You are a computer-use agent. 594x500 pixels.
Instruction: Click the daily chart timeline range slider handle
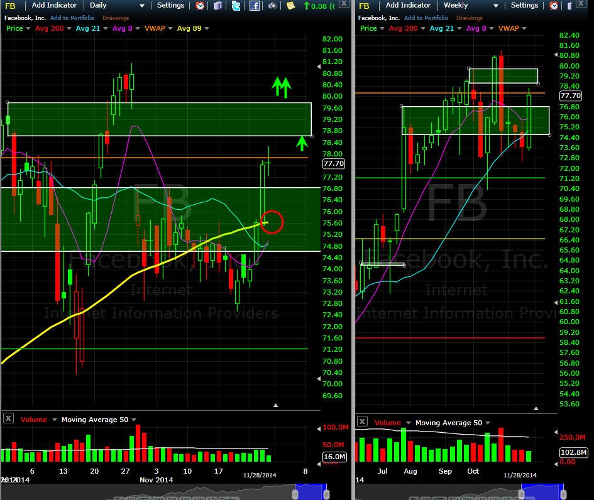(x=295, y=494)
